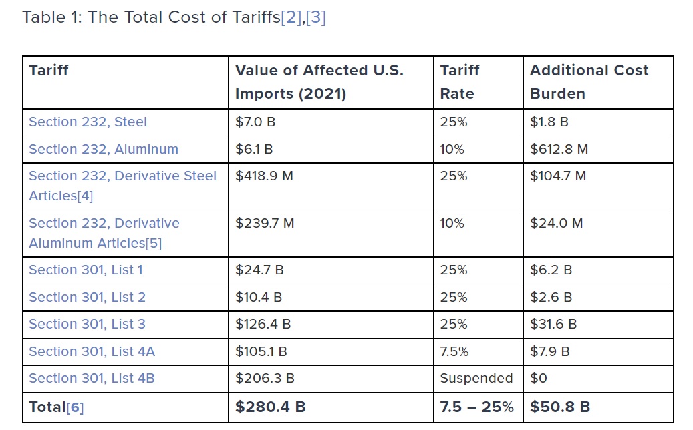Open footnote [5] after Aluminum Articles

click(153, 243)
